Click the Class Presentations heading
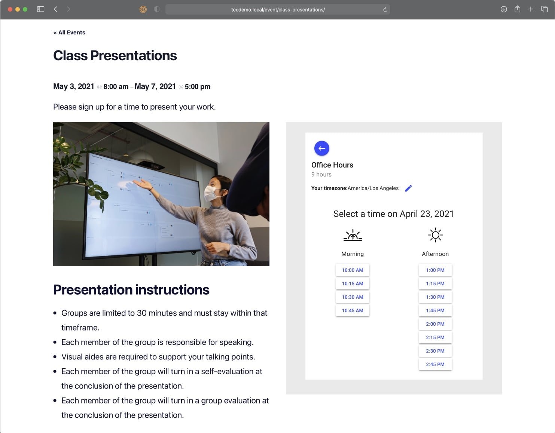This screenshot has height=433, width=555. (115, 56)
